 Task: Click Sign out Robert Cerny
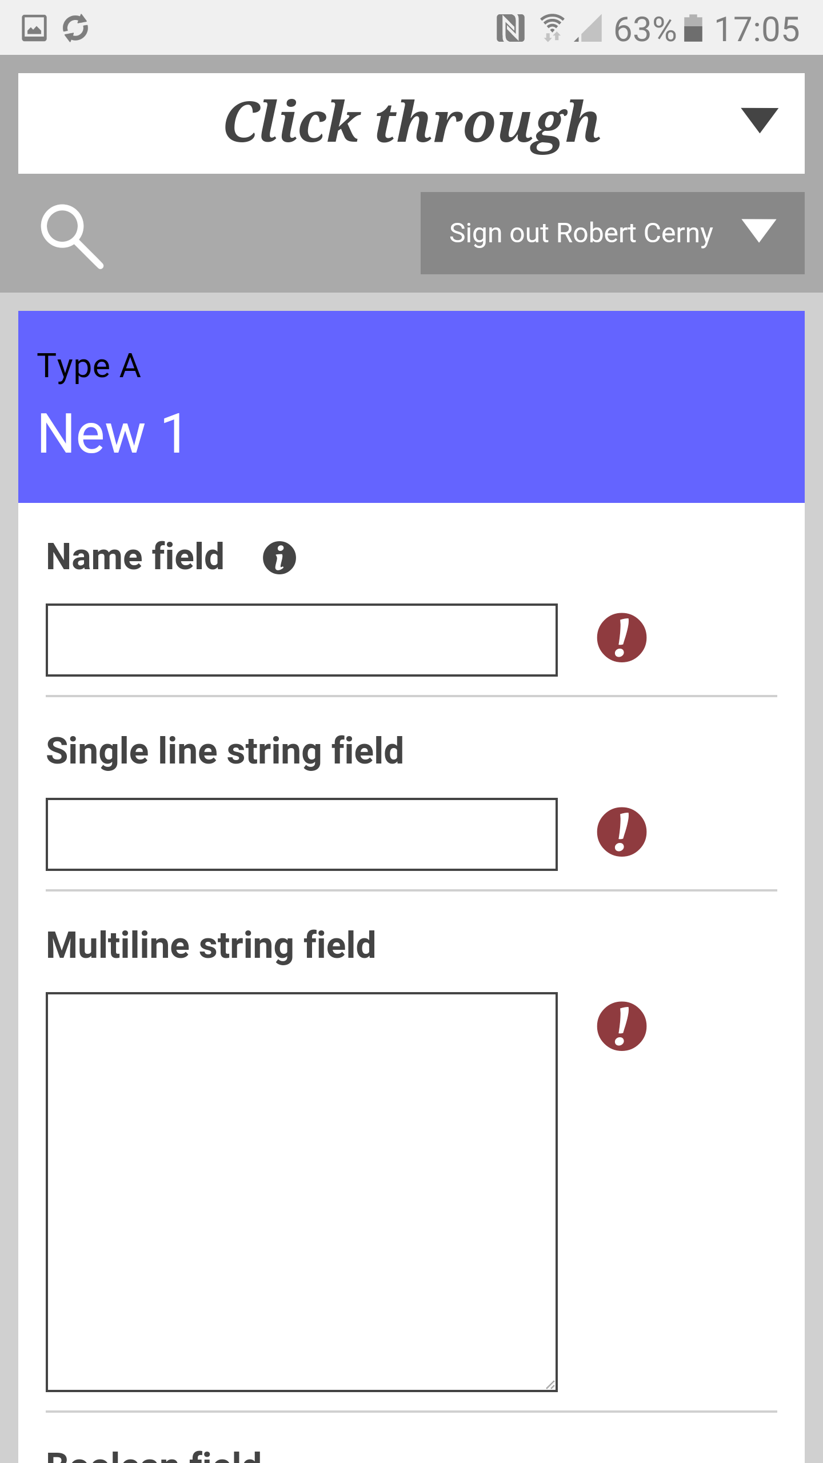581,233
